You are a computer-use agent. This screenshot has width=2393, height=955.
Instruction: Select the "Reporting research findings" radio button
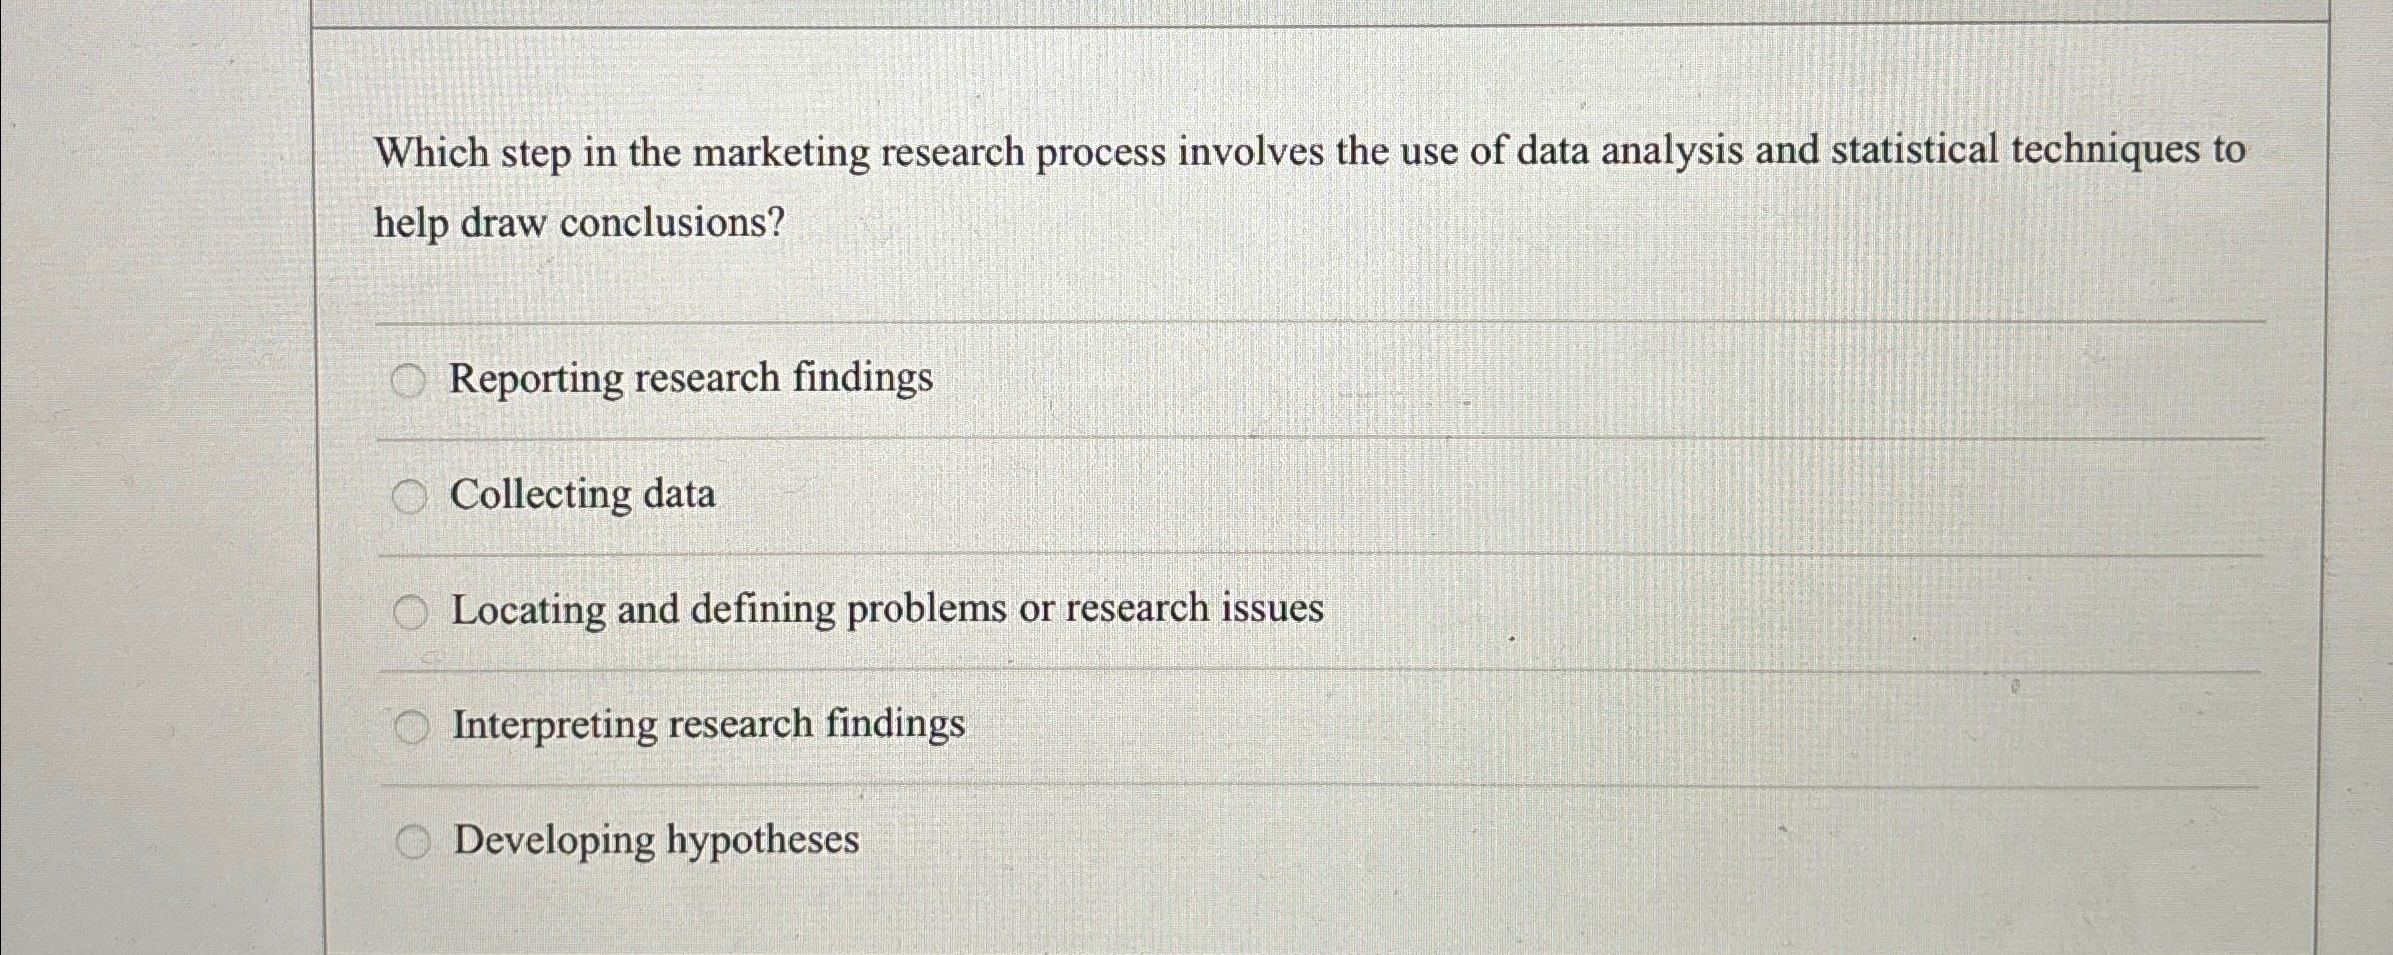click(x=409, y=380)
